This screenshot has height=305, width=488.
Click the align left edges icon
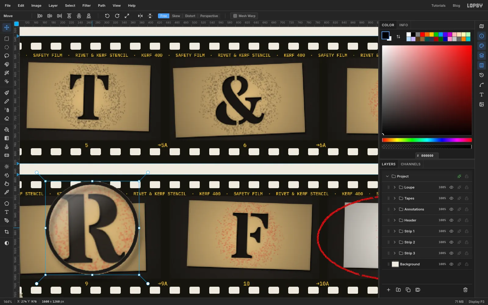pos(40,16)
